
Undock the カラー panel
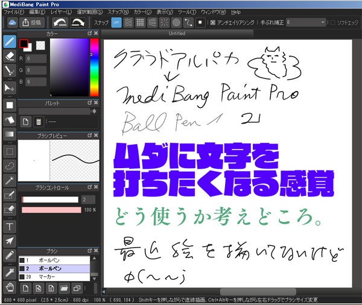point(90,33)
